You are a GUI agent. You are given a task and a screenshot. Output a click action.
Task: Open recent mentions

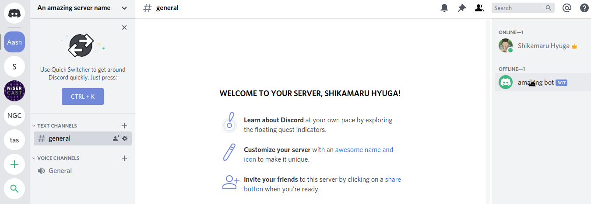567,8
